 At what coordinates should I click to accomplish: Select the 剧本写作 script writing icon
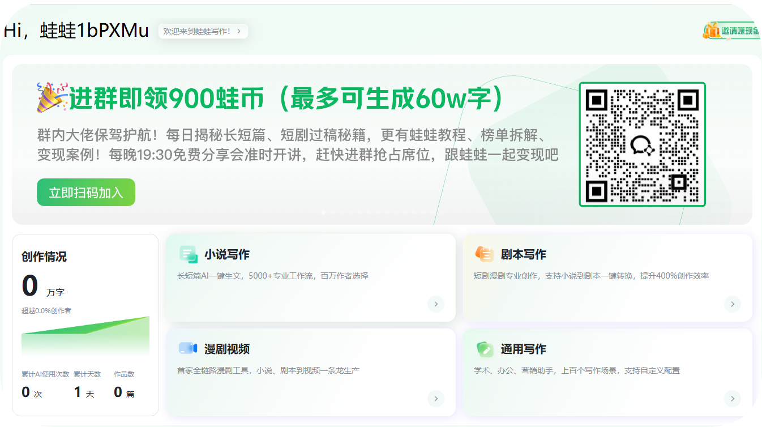pyautogui.click(x=484, y=254)
